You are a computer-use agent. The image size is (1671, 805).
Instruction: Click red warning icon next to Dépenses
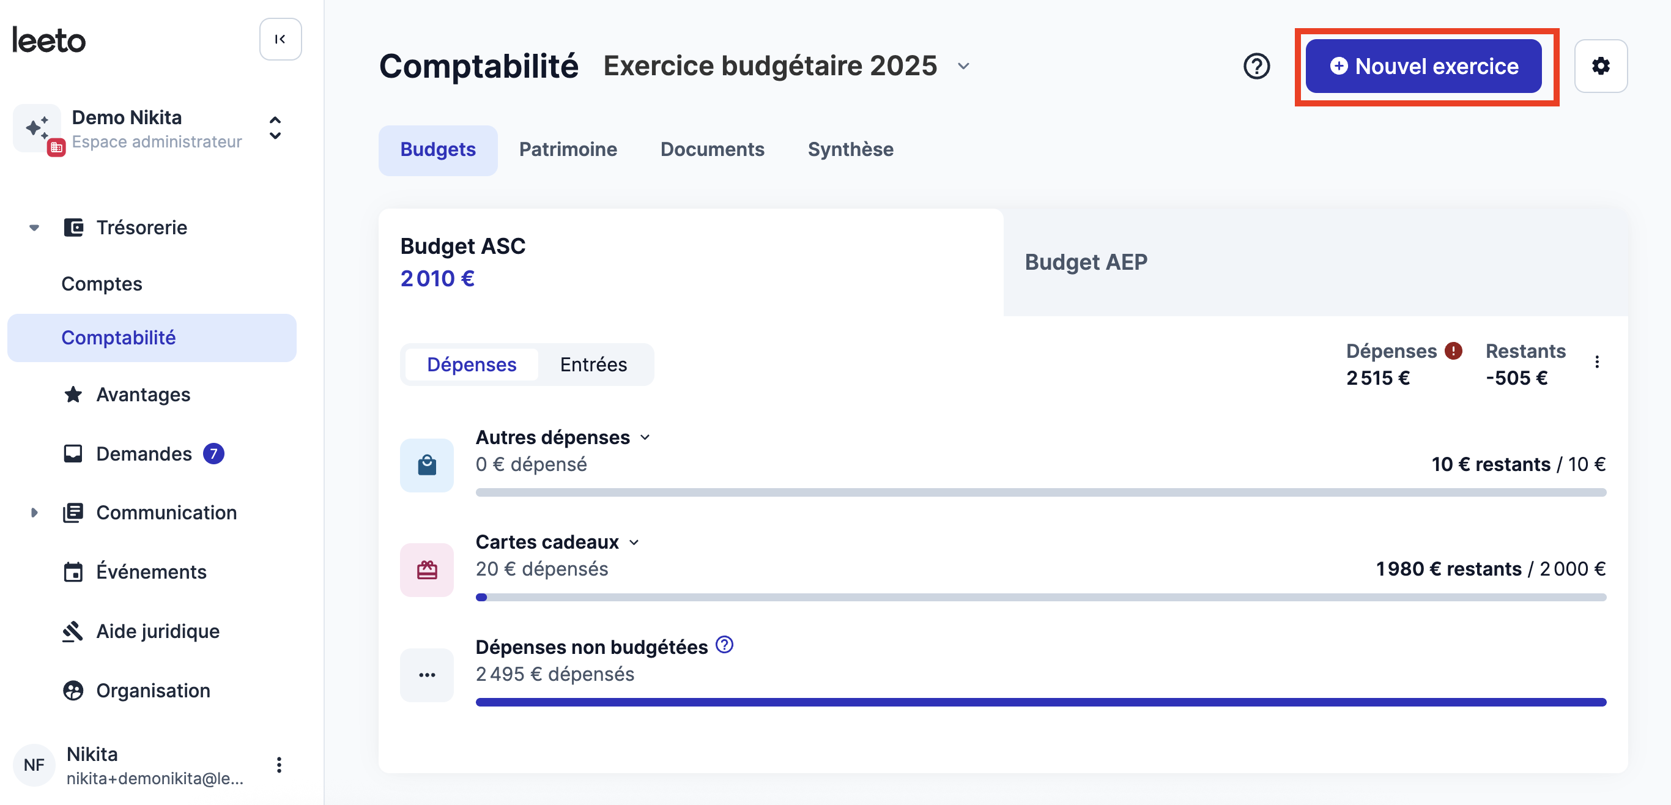tap(1453, 351)
